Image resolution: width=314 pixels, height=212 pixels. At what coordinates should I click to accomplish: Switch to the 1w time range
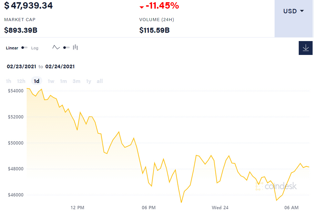pos(51,81)
